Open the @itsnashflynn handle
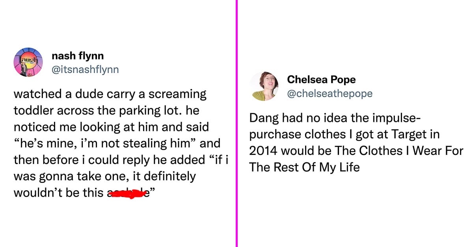473x247 pixels. (85, 70)
